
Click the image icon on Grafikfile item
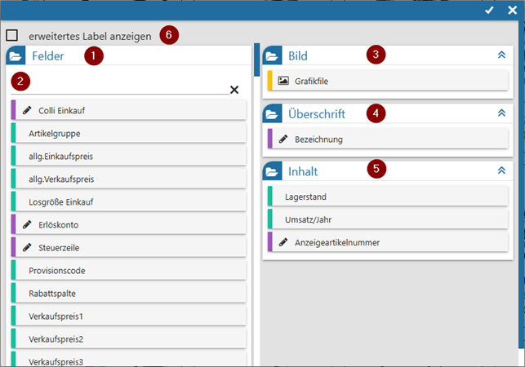283,82
